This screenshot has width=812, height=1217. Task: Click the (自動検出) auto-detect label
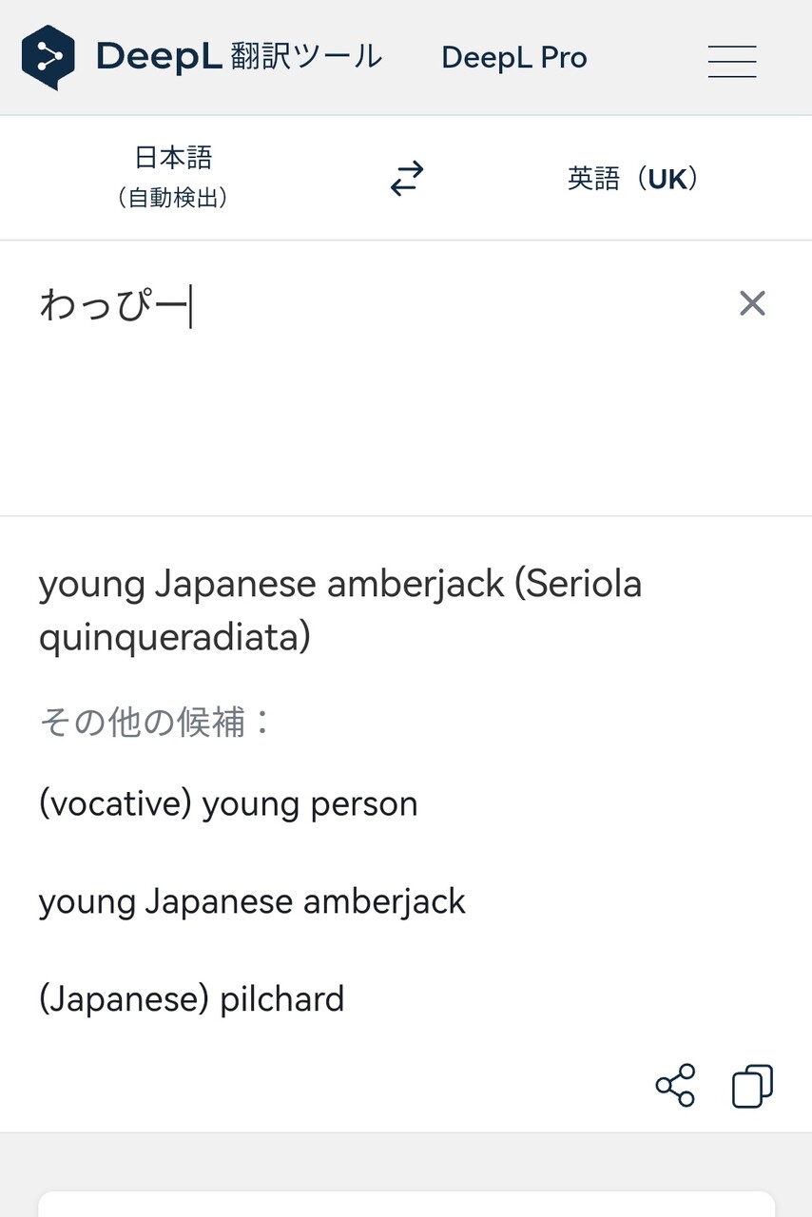[173, 198]
